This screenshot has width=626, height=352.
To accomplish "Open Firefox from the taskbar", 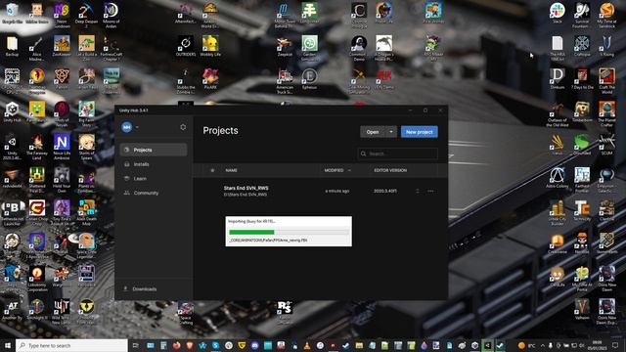I will [176, 345].
